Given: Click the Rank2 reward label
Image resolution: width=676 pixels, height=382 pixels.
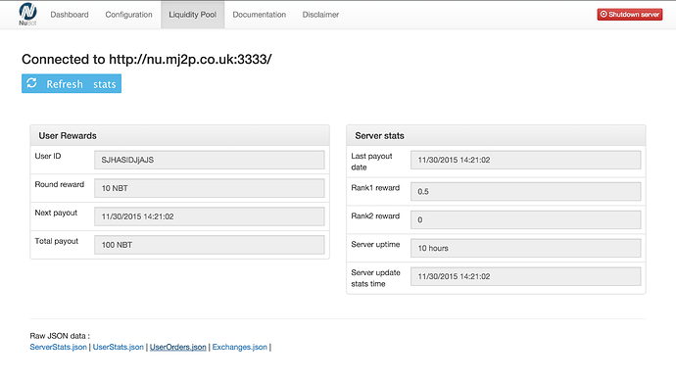Looking at the screenshot, I should (375, 216).
